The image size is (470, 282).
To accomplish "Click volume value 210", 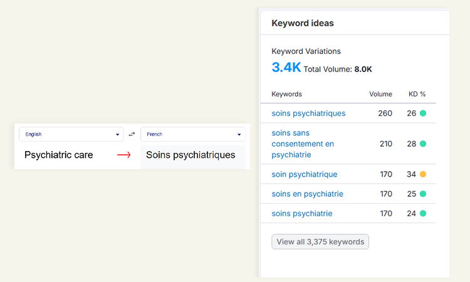I will pyautogui.click(x=386, y=144).
